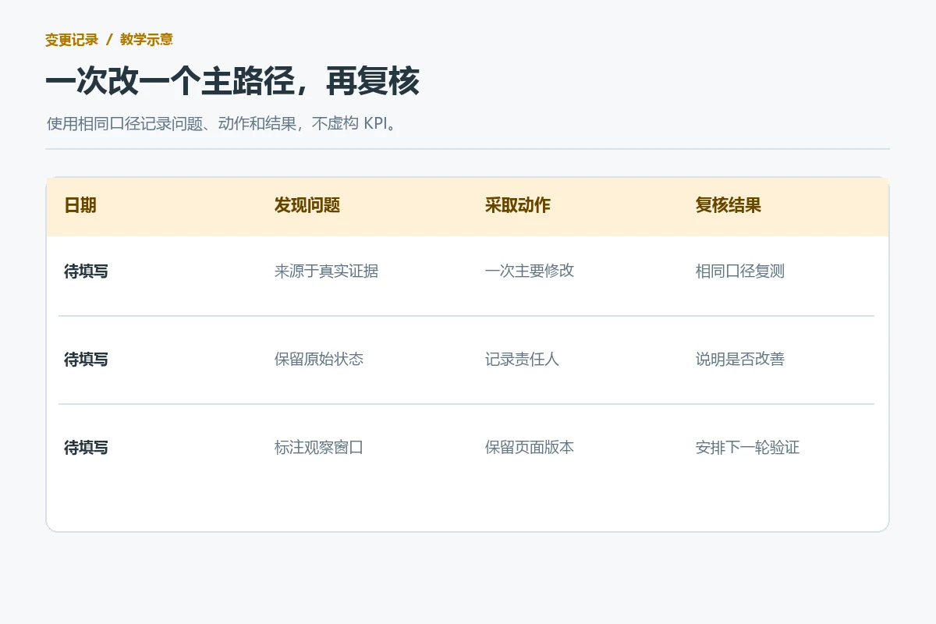Click the cell 说明是否改善
Viewport: 936px width, 624px height.
pos(740,360)
